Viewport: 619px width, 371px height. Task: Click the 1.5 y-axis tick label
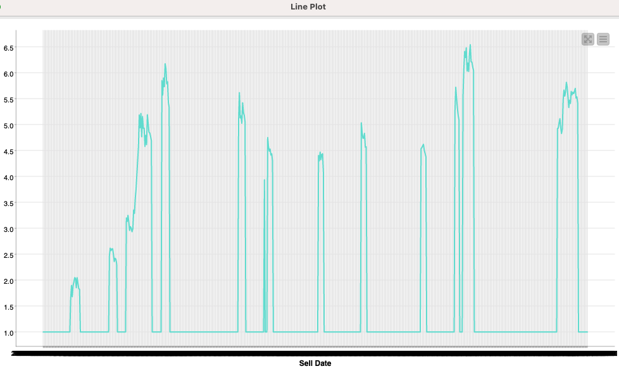coord(9,307)
